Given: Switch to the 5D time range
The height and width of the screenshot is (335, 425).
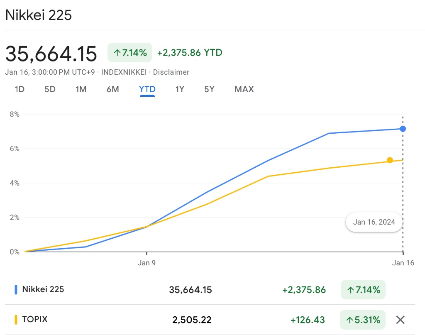Looking at the screenshot, I should coord(50,89).
